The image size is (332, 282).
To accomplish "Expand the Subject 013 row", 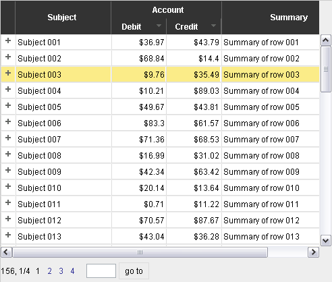I will [x=8, y=235].
